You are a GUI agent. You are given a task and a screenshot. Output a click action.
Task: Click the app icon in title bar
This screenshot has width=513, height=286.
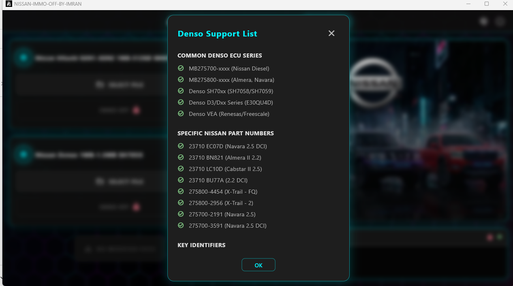tap(9, 4)
